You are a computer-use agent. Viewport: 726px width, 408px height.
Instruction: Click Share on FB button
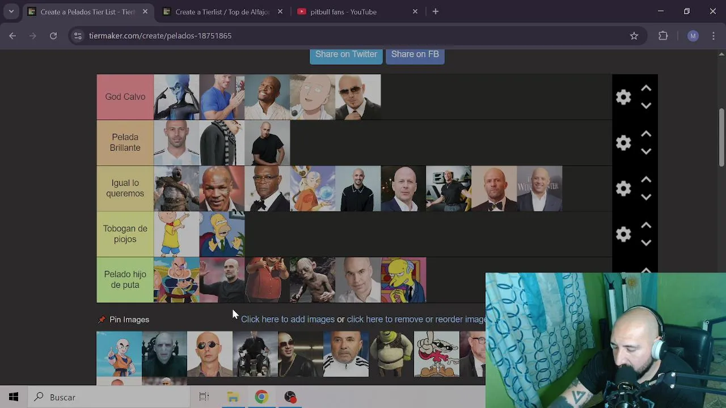[415, 56]
